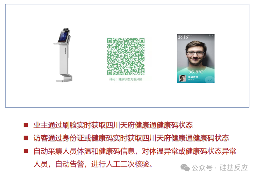Viewport: 256px width, 178px height.
Task: Click the third red square bullet
Action: pos(26,151)
